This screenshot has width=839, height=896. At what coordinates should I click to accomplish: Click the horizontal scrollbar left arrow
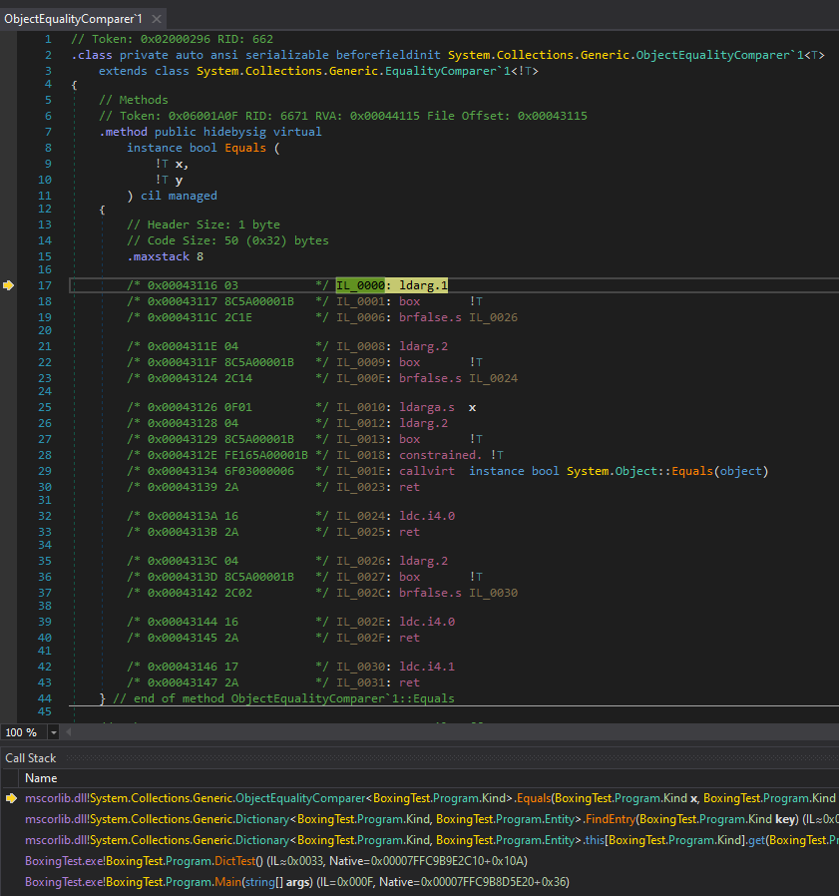tap(69, 732)
